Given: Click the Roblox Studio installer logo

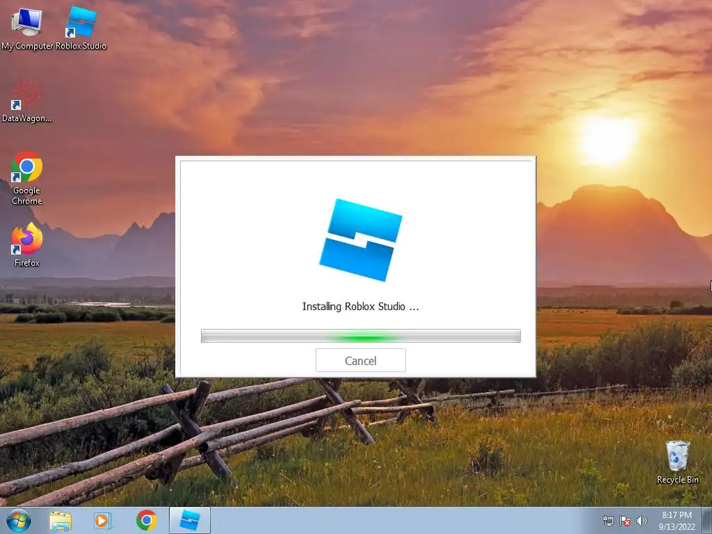Looking at the screenshot, I should (361, 240).
